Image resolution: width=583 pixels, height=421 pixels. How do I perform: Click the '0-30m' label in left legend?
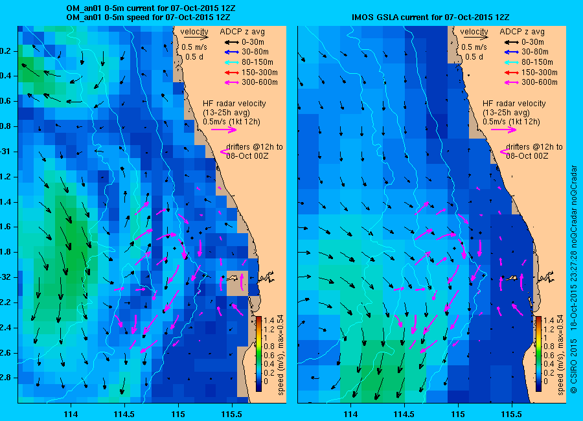point(253,42)
